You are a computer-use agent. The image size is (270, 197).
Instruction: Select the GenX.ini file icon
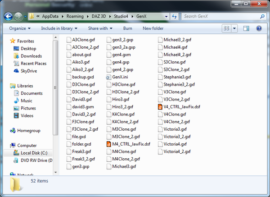point(108,77)
